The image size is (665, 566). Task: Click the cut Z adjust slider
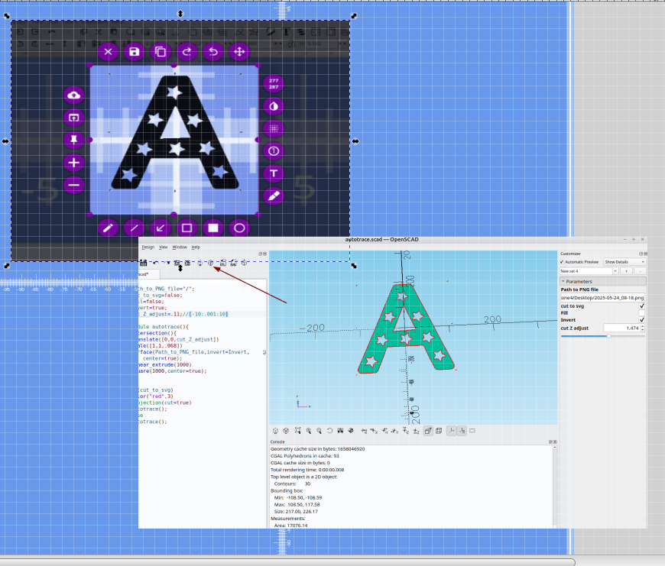(x=608, y=335)
